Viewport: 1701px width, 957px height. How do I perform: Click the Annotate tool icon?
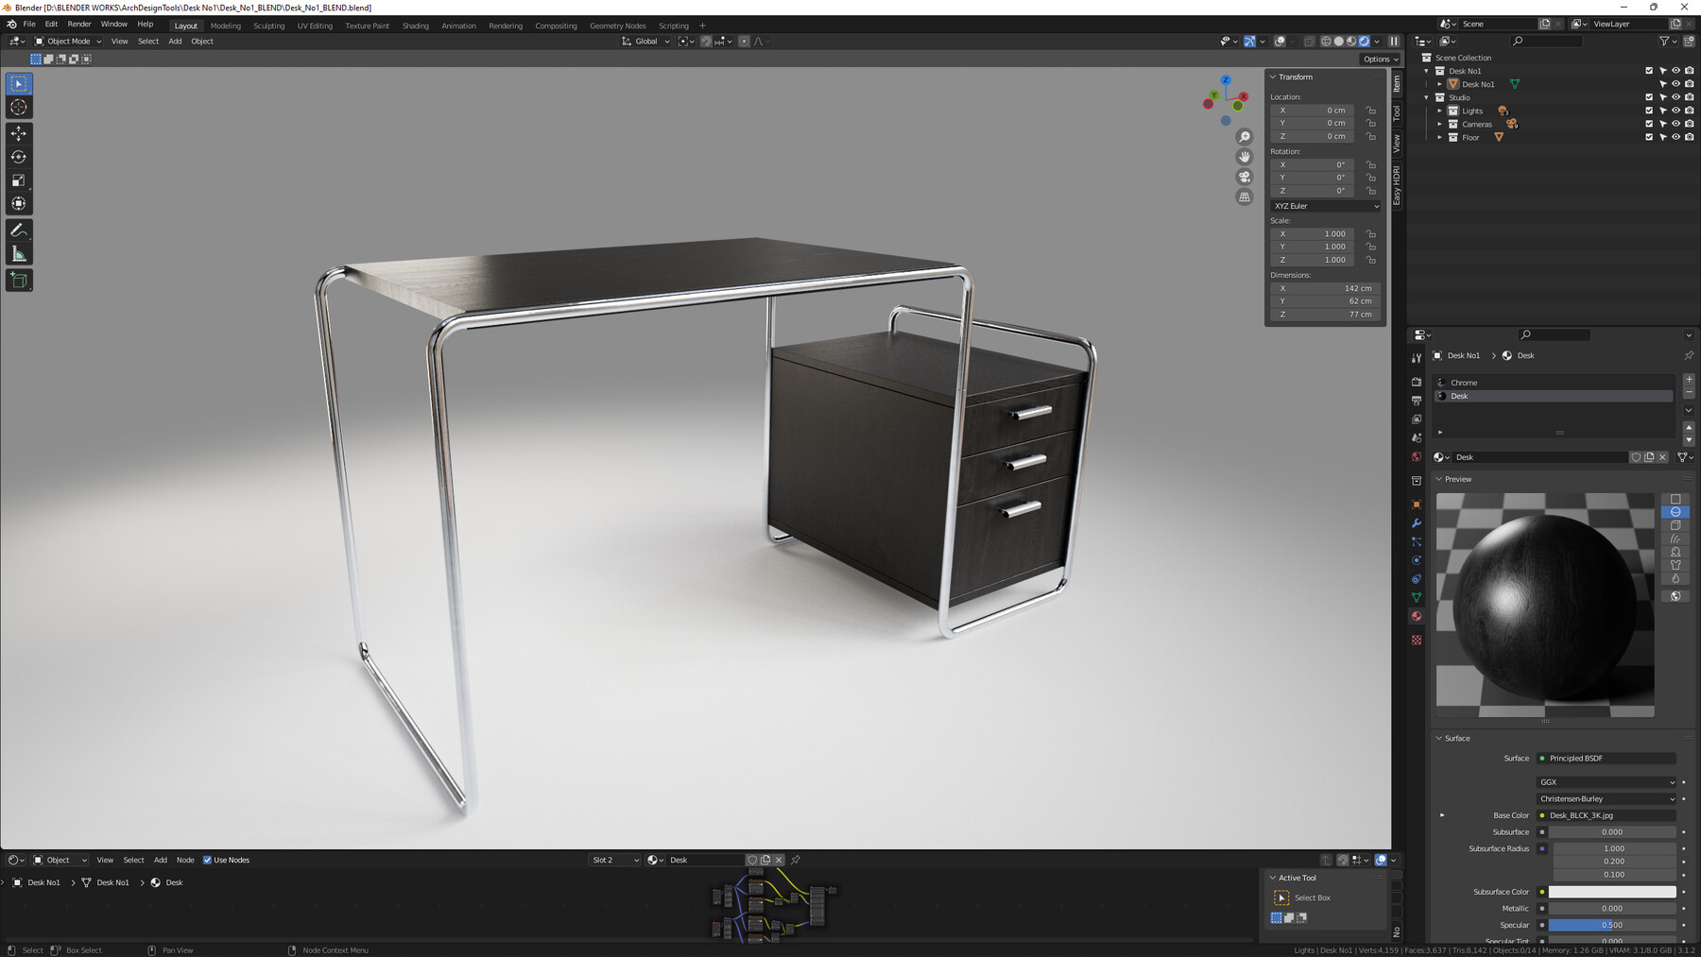[x=18, y=230]
